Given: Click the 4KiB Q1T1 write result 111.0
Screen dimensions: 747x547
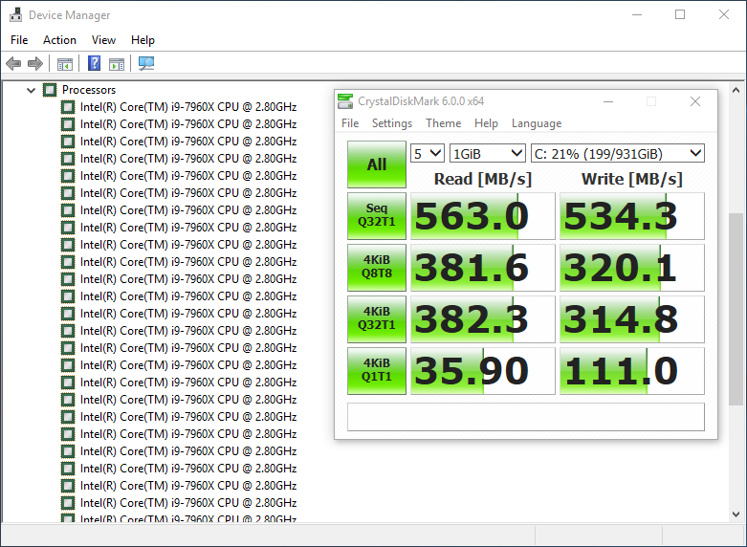Looking at the screenshot, I should (x=631, y=371).
